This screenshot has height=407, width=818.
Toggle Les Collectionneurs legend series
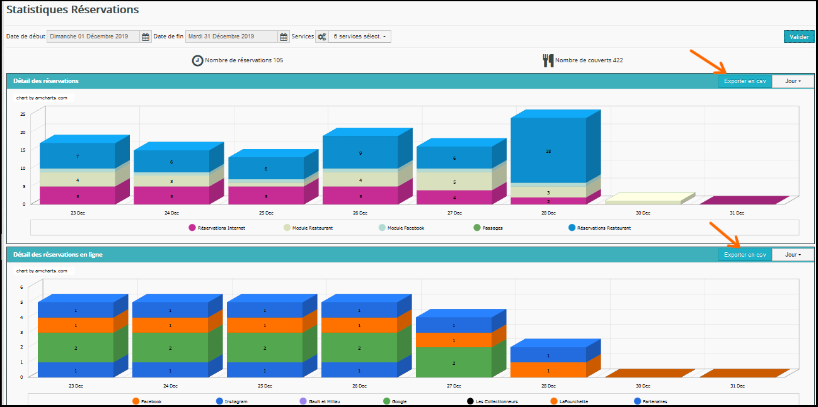pyautogui.click(x=492, y=401)
